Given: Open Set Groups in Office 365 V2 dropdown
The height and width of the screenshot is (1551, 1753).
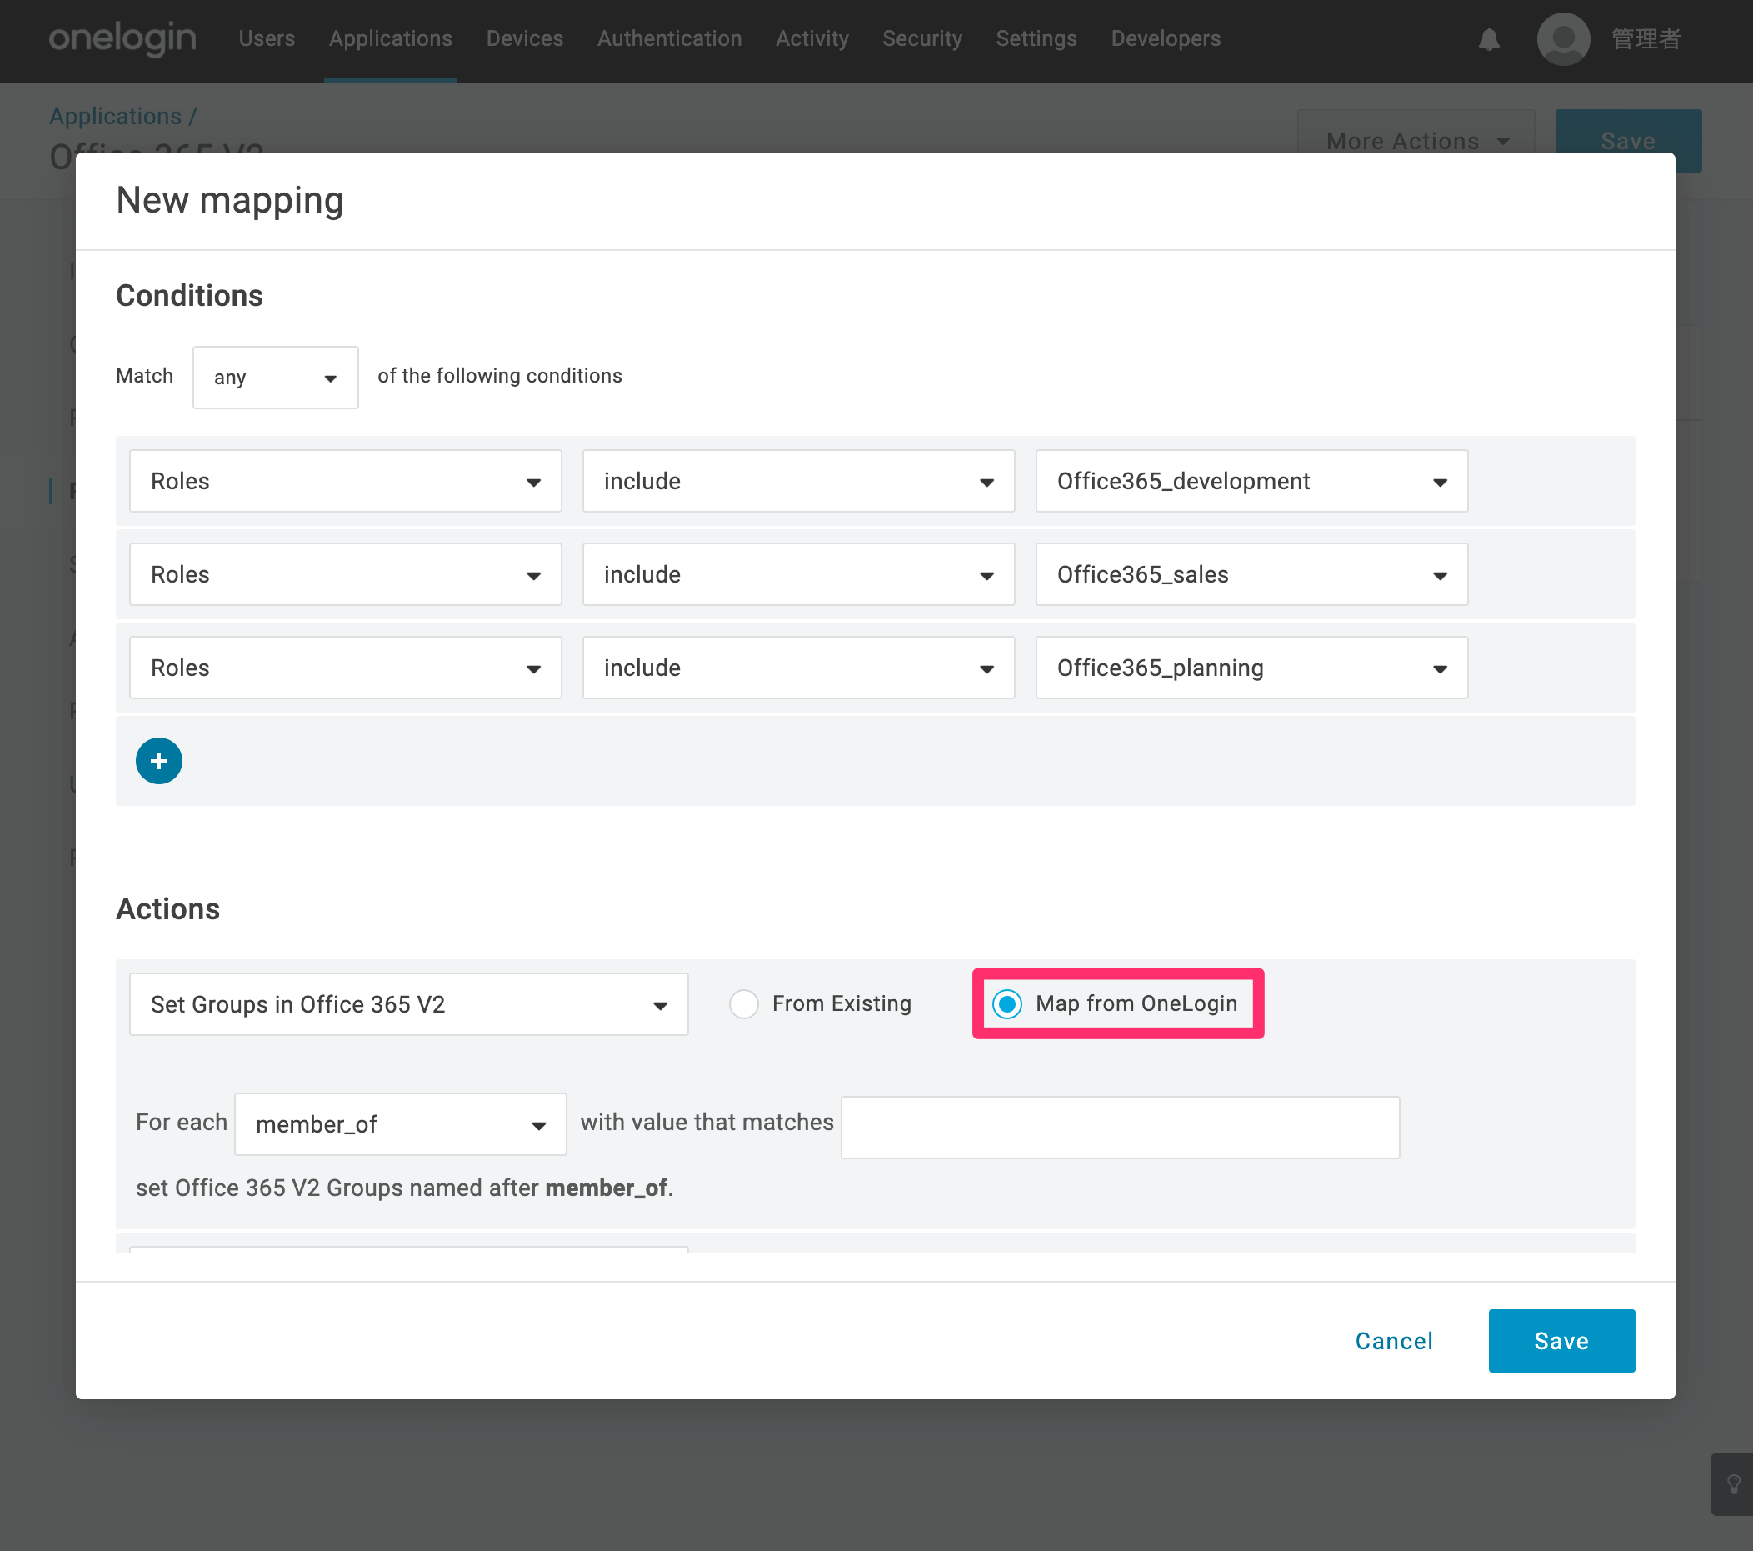Looking at the screenshot, I should click(x=408, y=1004).
